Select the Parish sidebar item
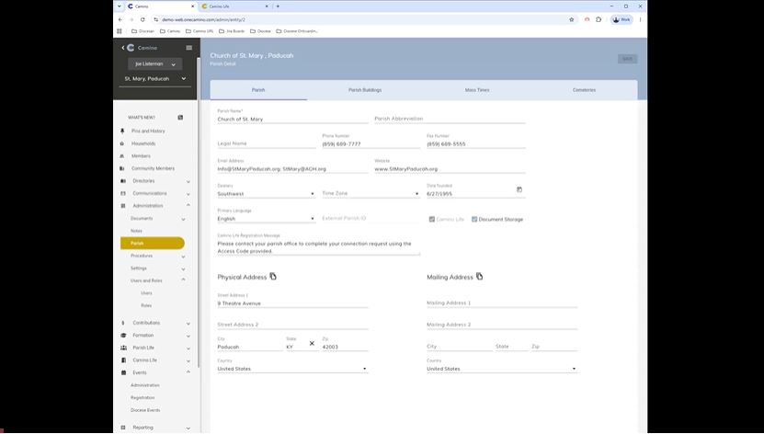This screenshot has height=434, width=764. click(153, 243)
